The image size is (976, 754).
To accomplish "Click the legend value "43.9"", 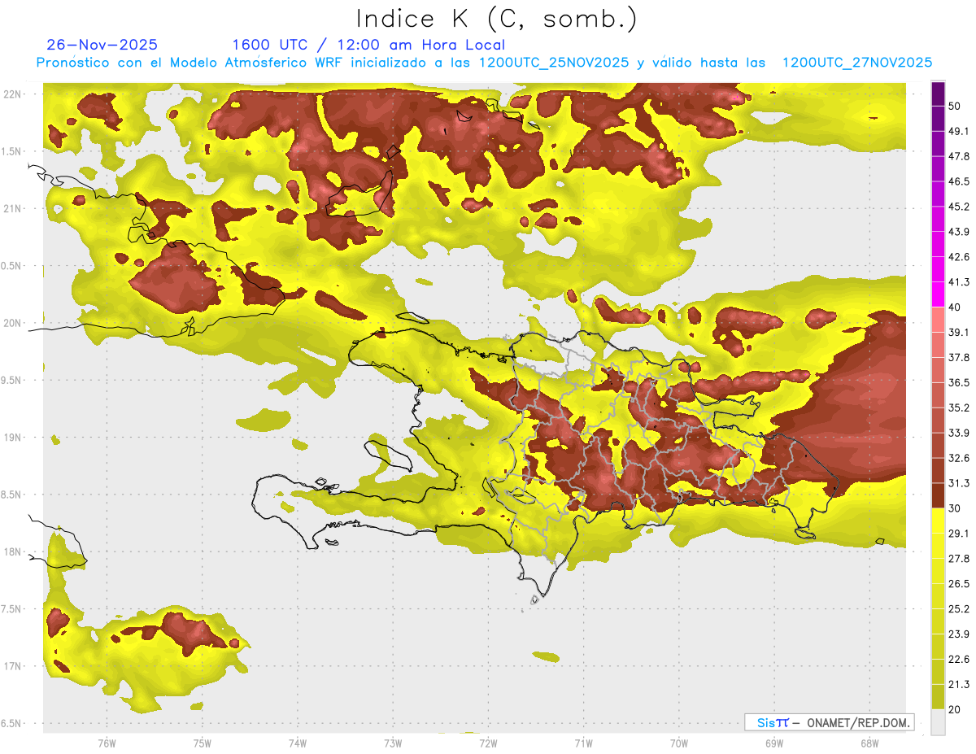I will (959, 232).
